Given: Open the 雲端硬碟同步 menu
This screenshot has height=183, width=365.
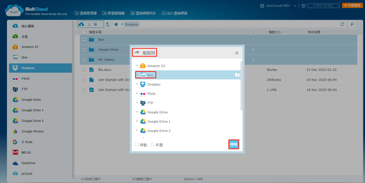Looking at the screenshot, I should pyautogui.click(x=143, y=13).
